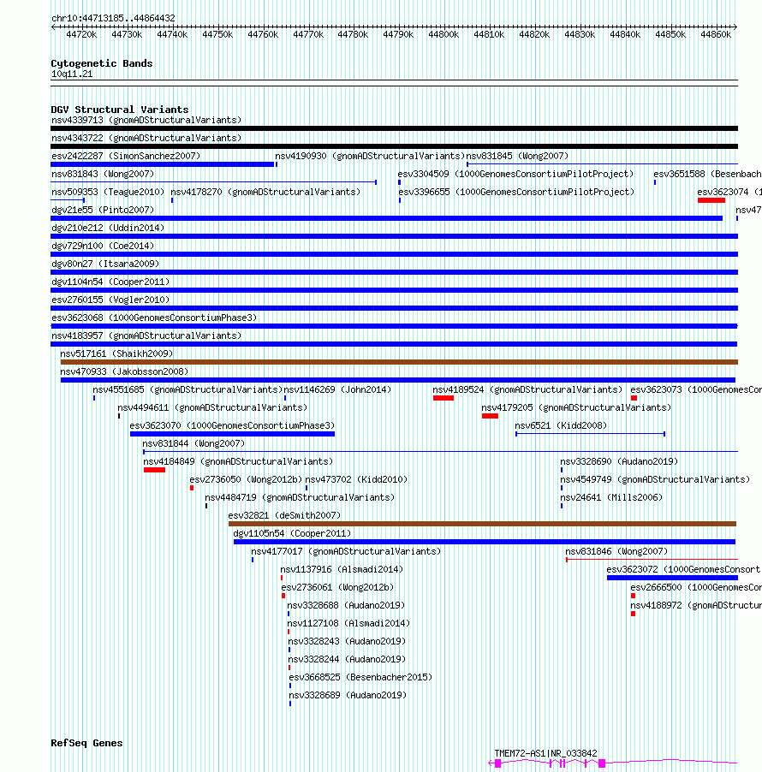
Task: Select the blue esv3623070 variant bar
Action: click(232, 434)
